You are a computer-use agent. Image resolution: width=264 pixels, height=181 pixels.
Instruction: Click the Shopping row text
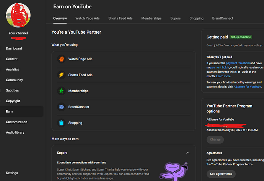(75, 123)
